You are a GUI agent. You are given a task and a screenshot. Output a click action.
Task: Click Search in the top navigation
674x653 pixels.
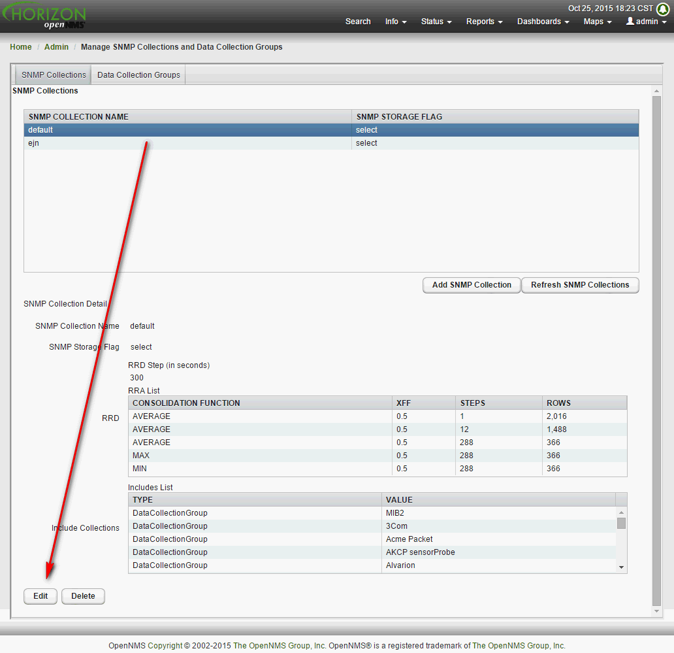(x=358, y=22)
